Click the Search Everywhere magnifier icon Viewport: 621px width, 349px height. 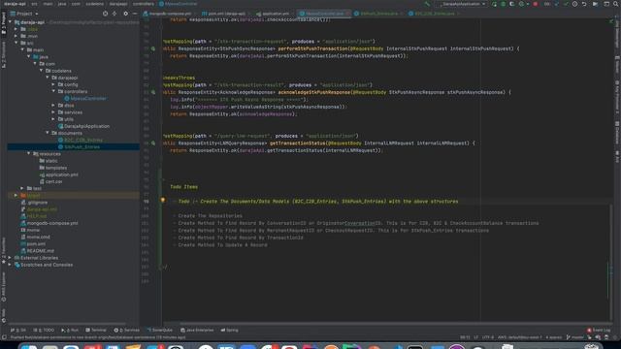click(615, 4)
